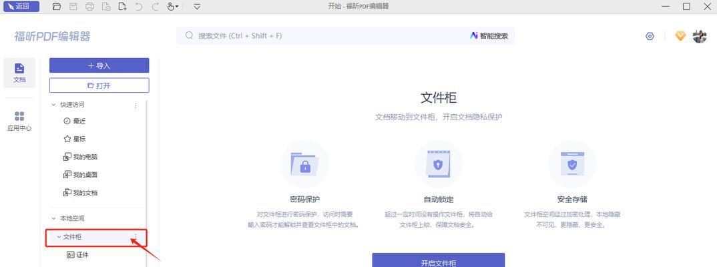Click the 密码保护 label text

click(x=304, y=200)
